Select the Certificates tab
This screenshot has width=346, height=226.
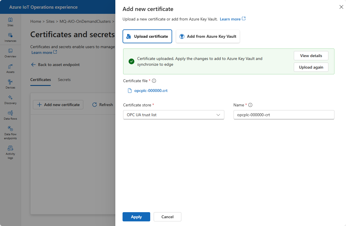(x=41, y=80)
